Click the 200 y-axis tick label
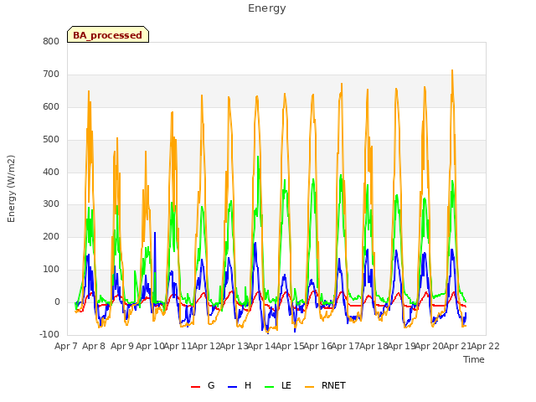This screenshot has width=536, height=402. point(51,236)
